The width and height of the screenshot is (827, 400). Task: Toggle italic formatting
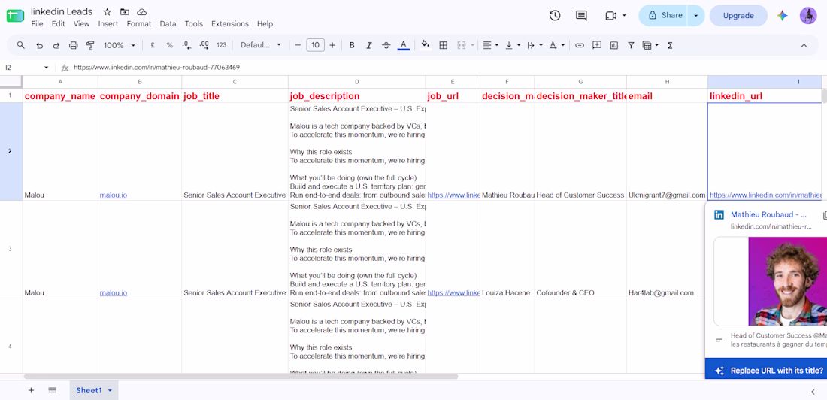tap(369, 45)
